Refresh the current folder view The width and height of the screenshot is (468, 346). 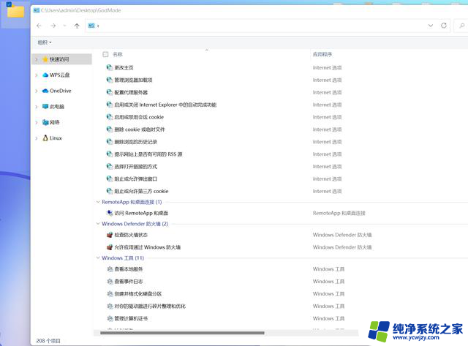[x=444, y=26]
